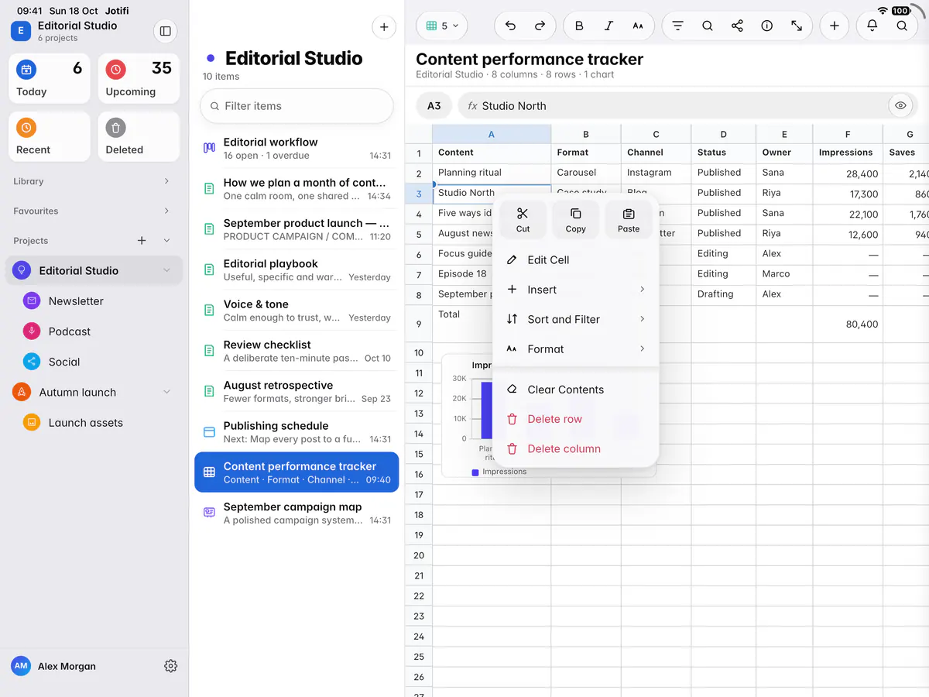Open global search at top right
This screenshot has height=697, width=929.
(902, 26)
